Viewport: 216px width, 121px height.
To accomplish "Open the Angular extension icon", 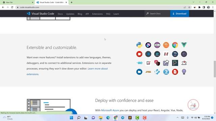I will (x=157, y=63).
